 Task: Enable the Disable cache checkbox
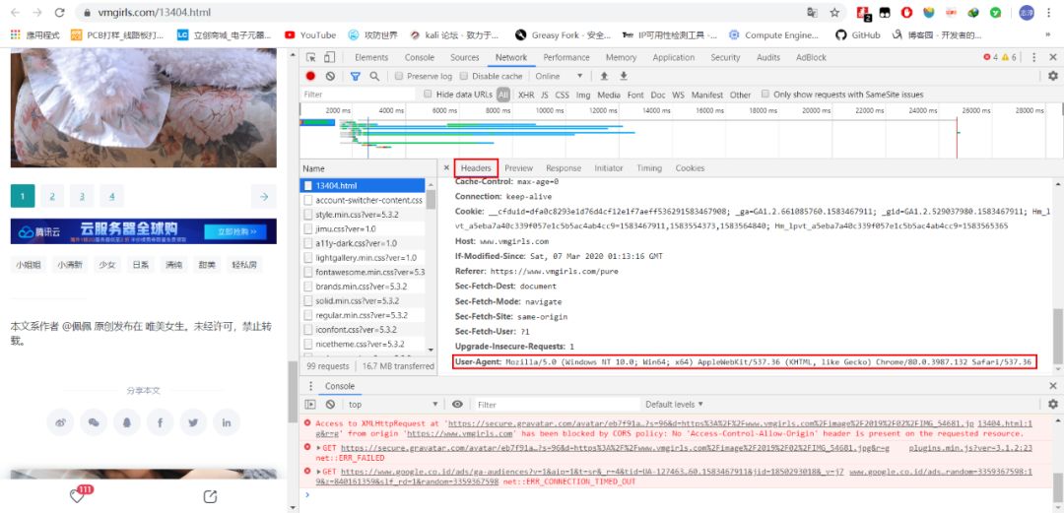point(464,76)
